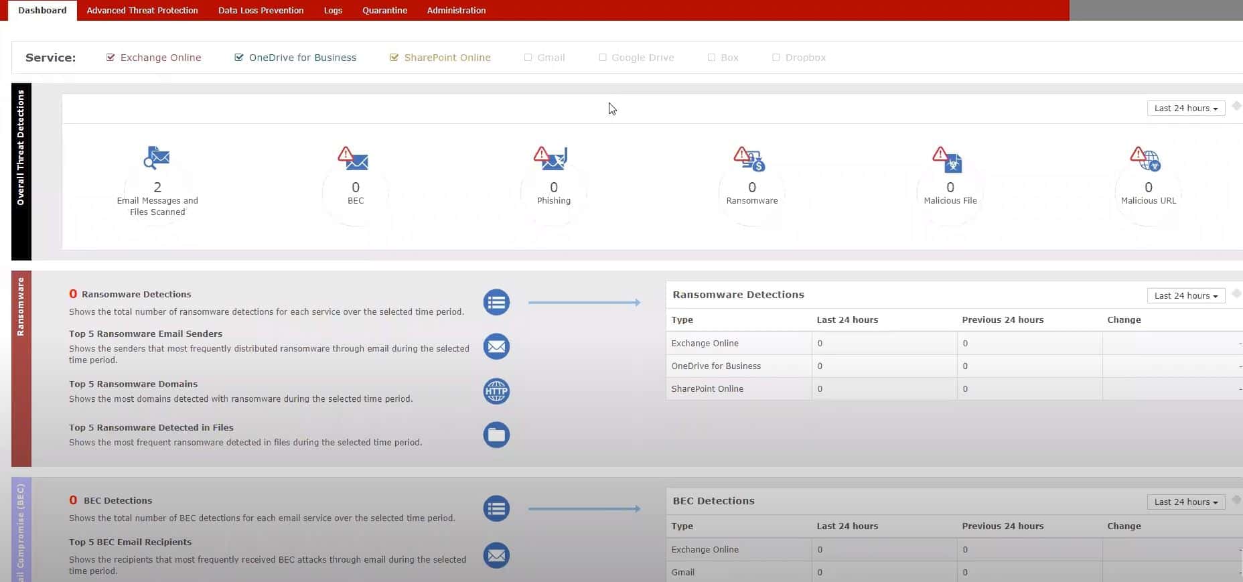Click Gmail row in BEC Detections table

pyautogui.click(x=954, y=572)
